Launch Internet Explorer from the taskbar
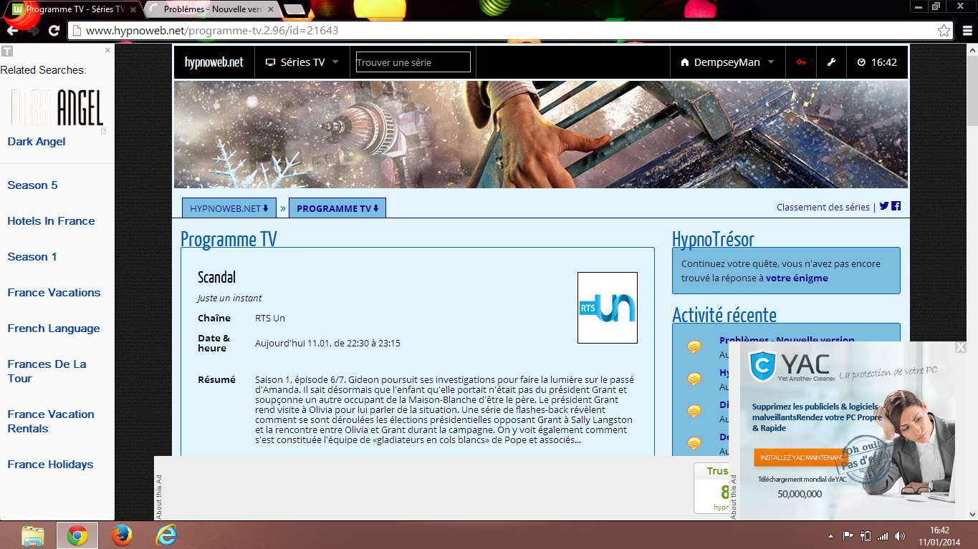The width and height of the screenshot is (978, 549). pos(166,535)
